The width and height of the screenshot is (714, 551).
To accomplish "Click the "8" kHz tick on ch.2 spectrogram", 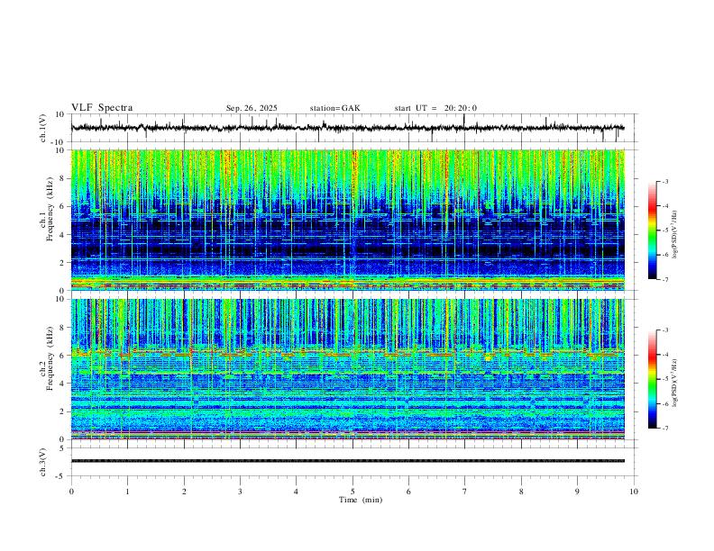I will coord(62,328).
